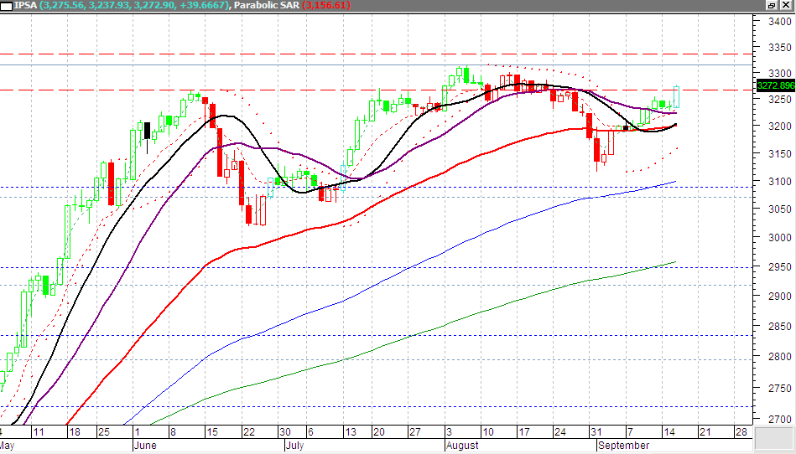Click the September 28 date label
This screenshot has width=796, height=454.
click(x=741, y=432)
